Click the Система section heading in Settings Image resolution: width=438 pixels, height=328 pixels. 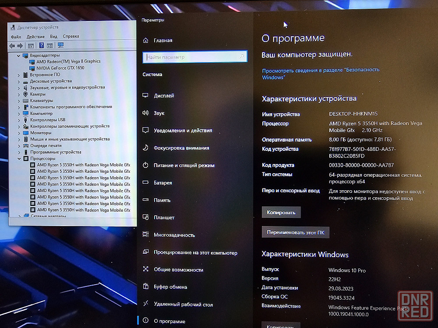pos(152,74)
